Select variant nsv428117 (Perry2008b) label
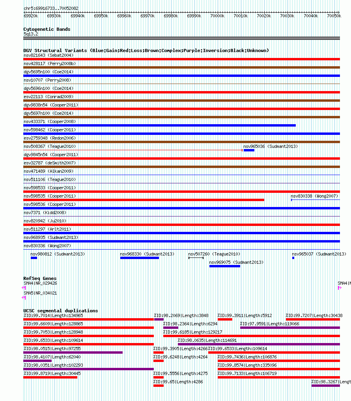 pyautogui.click(x=50, y=63)
